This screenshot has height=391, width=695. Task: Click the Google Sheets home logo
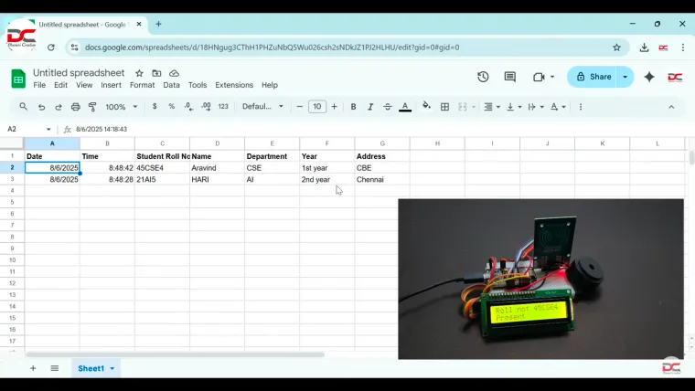pos(18,79)
